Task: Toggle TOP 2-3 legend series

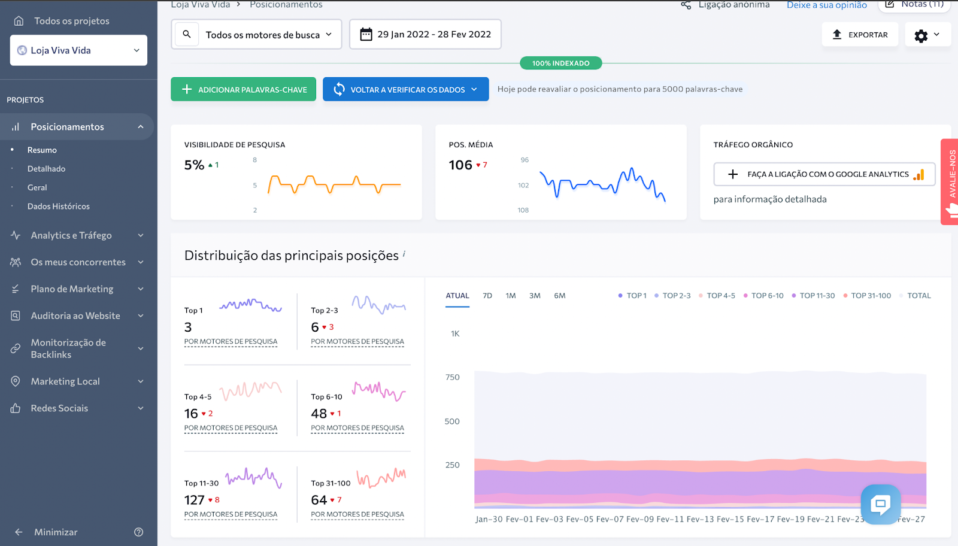Action: (x=672, y=296)
